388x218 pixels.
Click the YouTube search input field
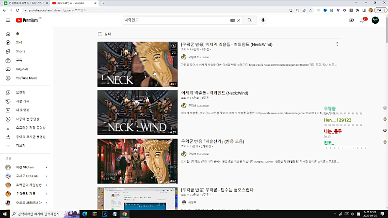pos(175,20)
